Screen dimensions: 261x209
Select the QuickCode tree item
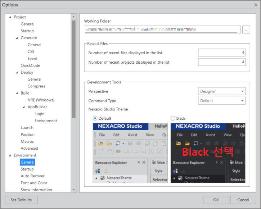[30, 65]
